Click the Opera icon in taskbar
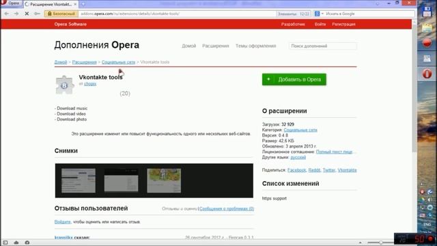437x246 pixels. pos(427,74)
